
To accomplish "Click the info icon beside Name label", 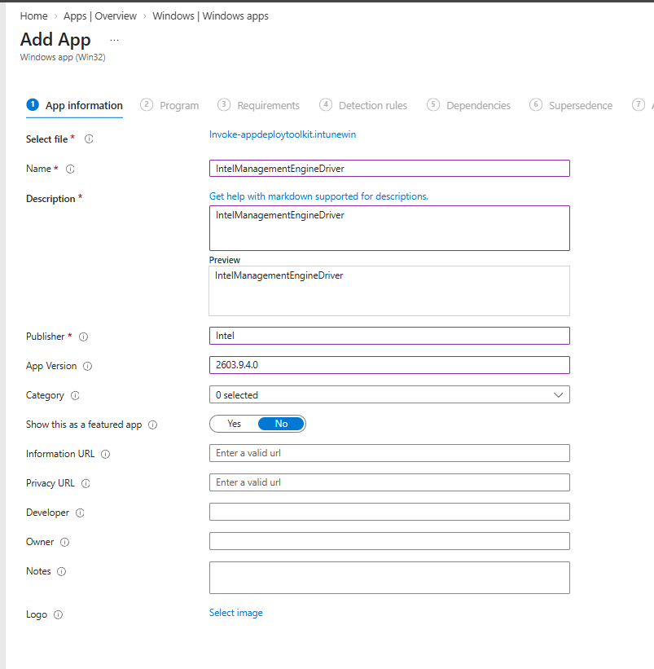I will coord(70,169).
